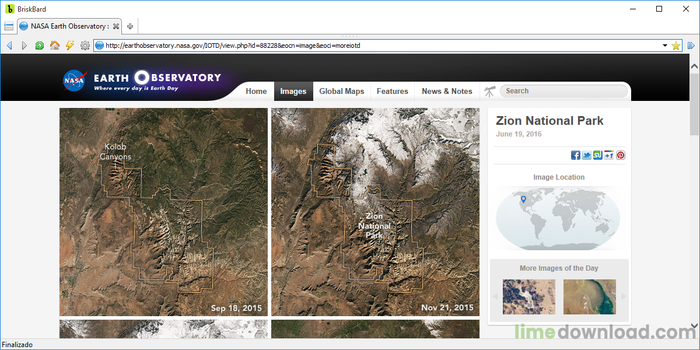Switch to the NASA Earth Observatory tab
The height and width of the screenshot is (350, 700).
point(69,26)
